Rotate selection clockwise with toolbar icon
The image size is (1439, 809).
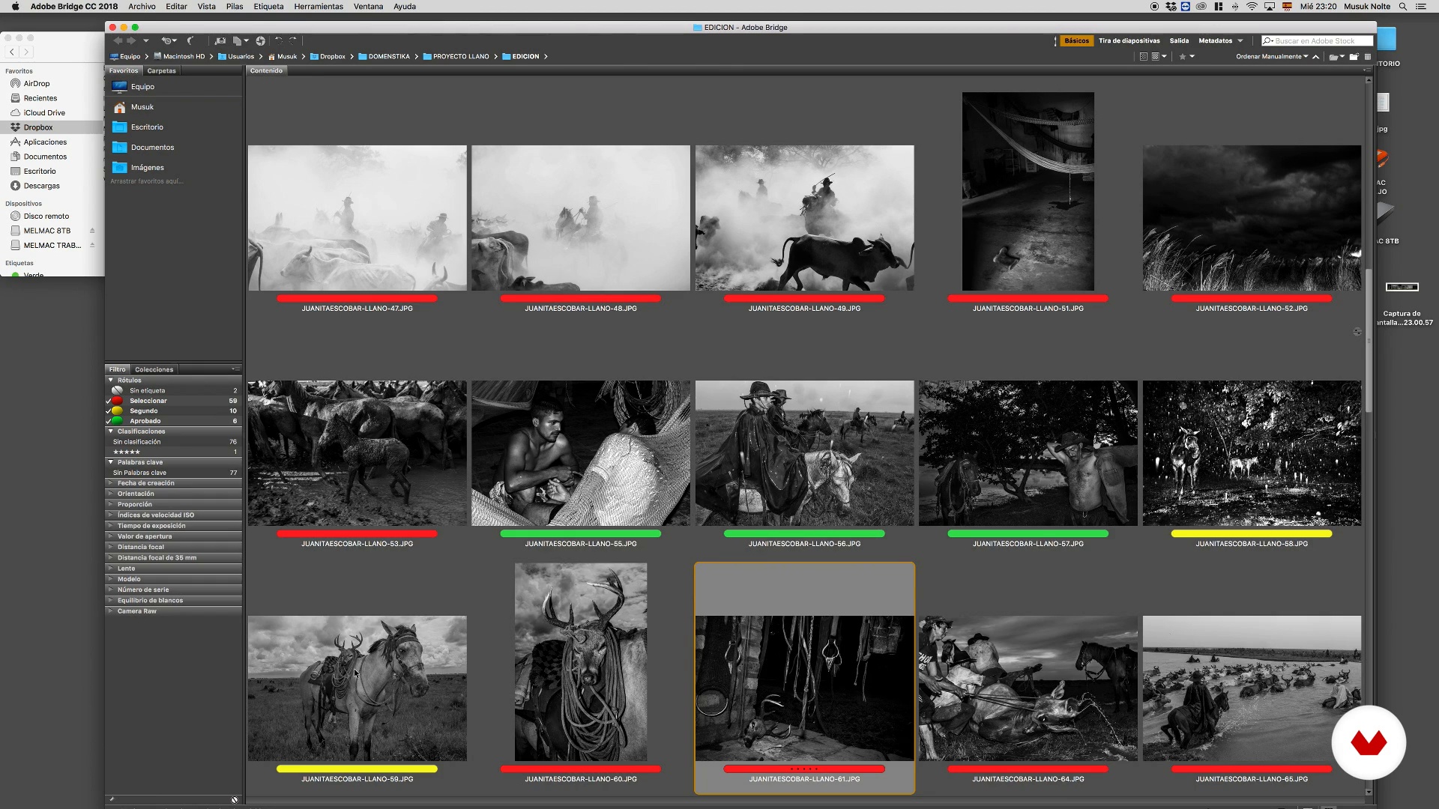pos(293,40)
